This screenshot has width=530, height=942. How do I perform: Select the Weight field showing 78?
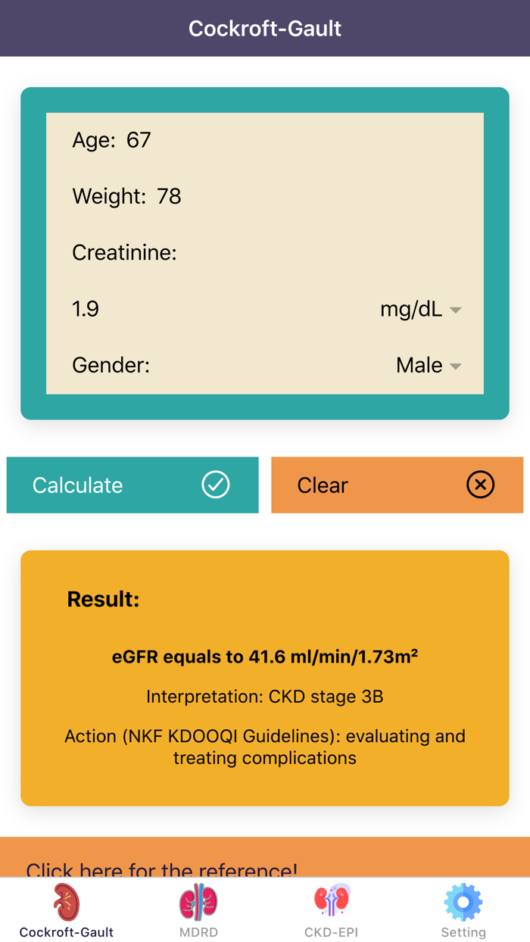tap(170, 196)
